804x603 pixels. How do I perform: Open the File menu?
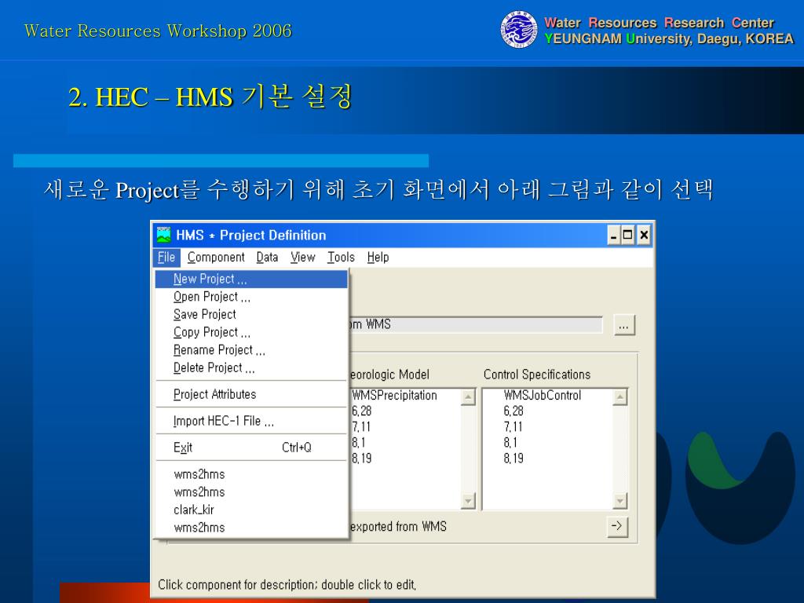click(166, 258)
